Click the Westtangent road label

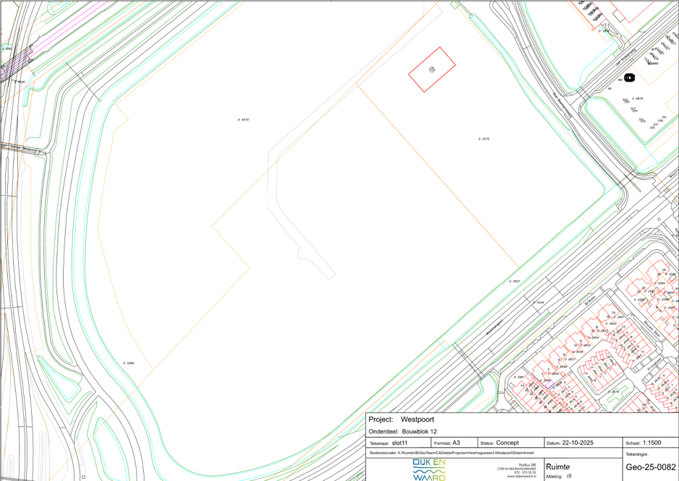click(x=493, y=329)
